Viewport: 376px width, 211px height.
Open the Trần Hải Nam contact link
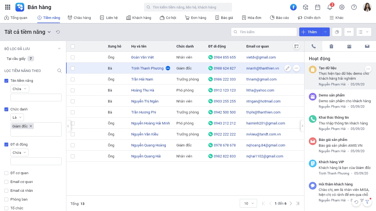142,79
